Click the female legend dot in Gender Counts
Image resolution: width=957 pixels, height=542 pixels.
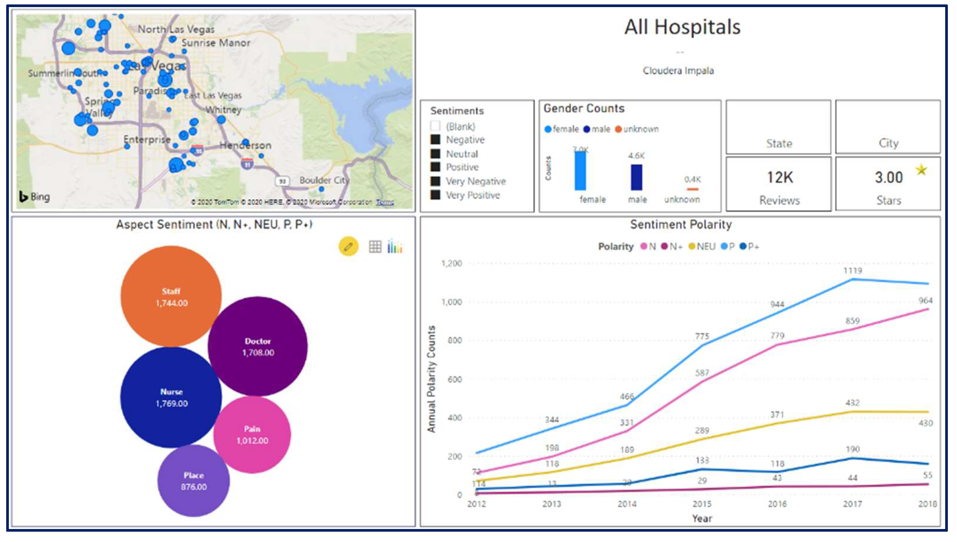tap(548, 129)
